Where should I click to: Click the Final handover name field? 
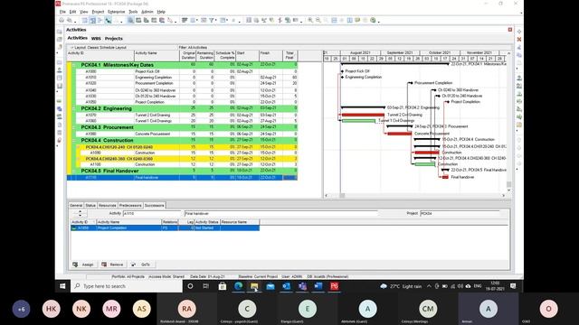click(281, 213)
